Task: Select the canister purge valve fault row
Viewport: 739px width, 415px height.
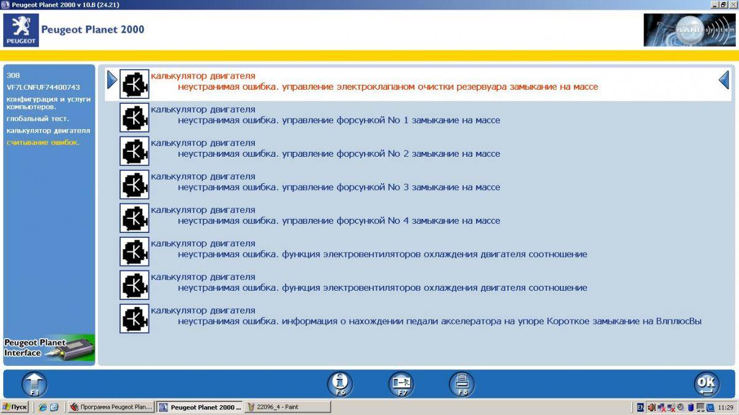Action: coord(388,87)
